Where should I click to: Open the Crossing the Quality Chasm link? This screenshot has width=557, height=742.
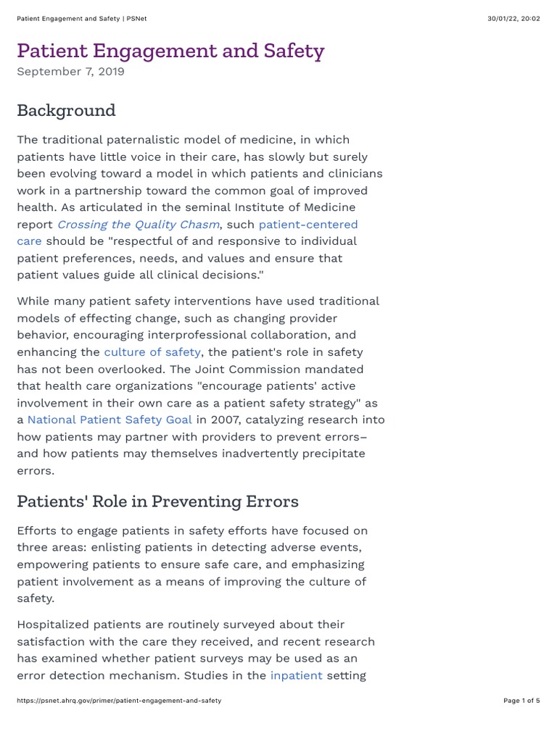[138, 225]
